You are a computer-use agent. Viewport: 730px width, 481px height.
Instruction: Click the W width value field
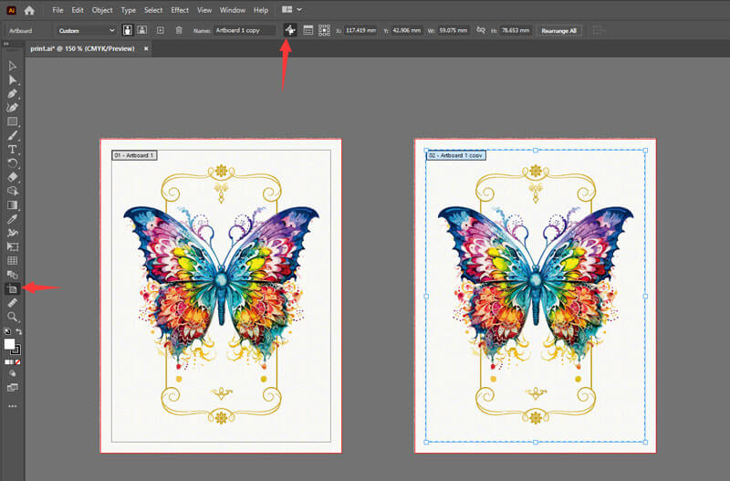(x=453, y=30)
